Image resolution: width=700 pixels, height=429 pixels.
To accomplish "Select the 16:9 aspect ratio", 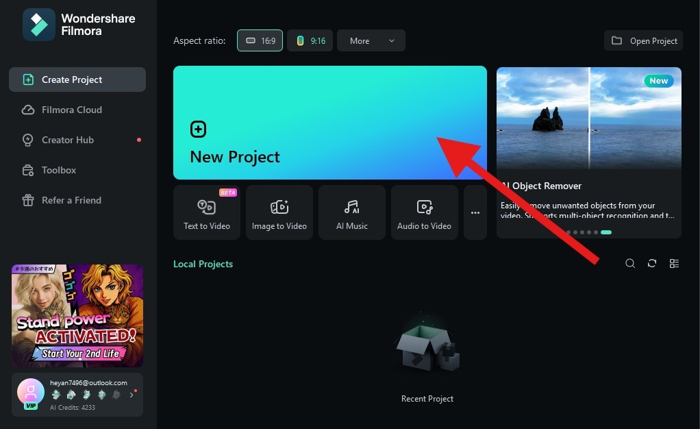I will [x=260, y=40].
